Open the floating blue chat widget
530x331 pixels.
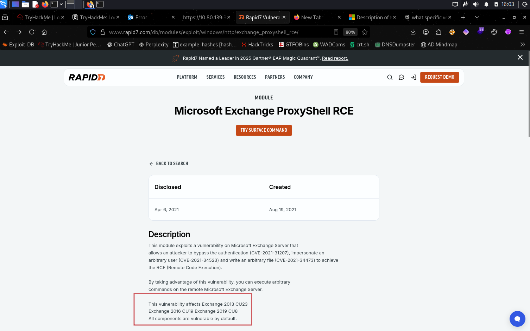[x=517, y=319]
